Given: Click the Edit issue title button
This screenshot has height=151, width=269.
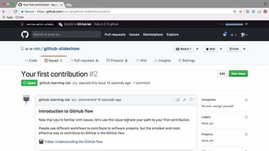Looking at the screenshot, I should tap(222, 74).
